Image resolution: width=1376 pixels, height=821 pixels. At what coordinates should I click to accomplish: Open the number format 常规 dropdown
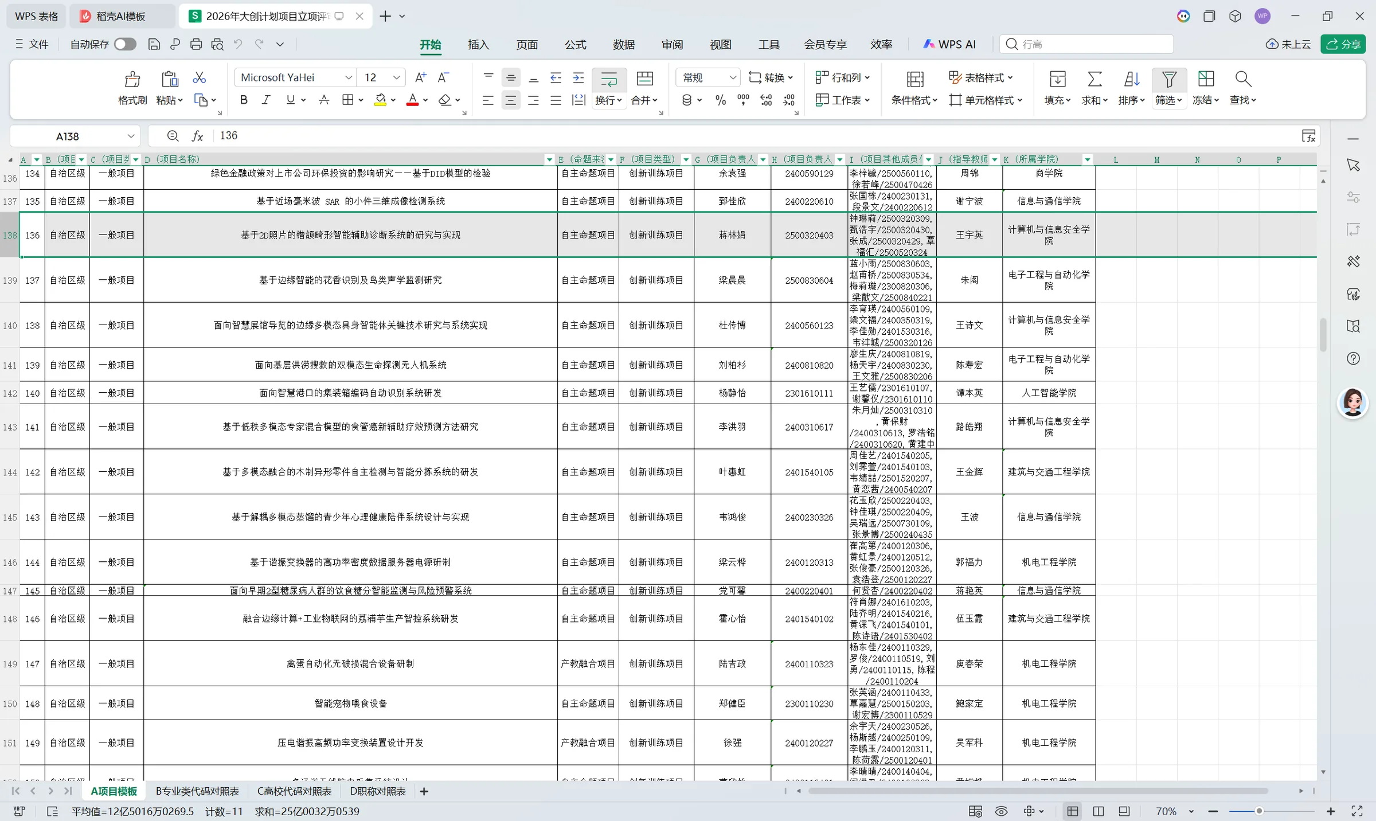(x=733, y=77)
